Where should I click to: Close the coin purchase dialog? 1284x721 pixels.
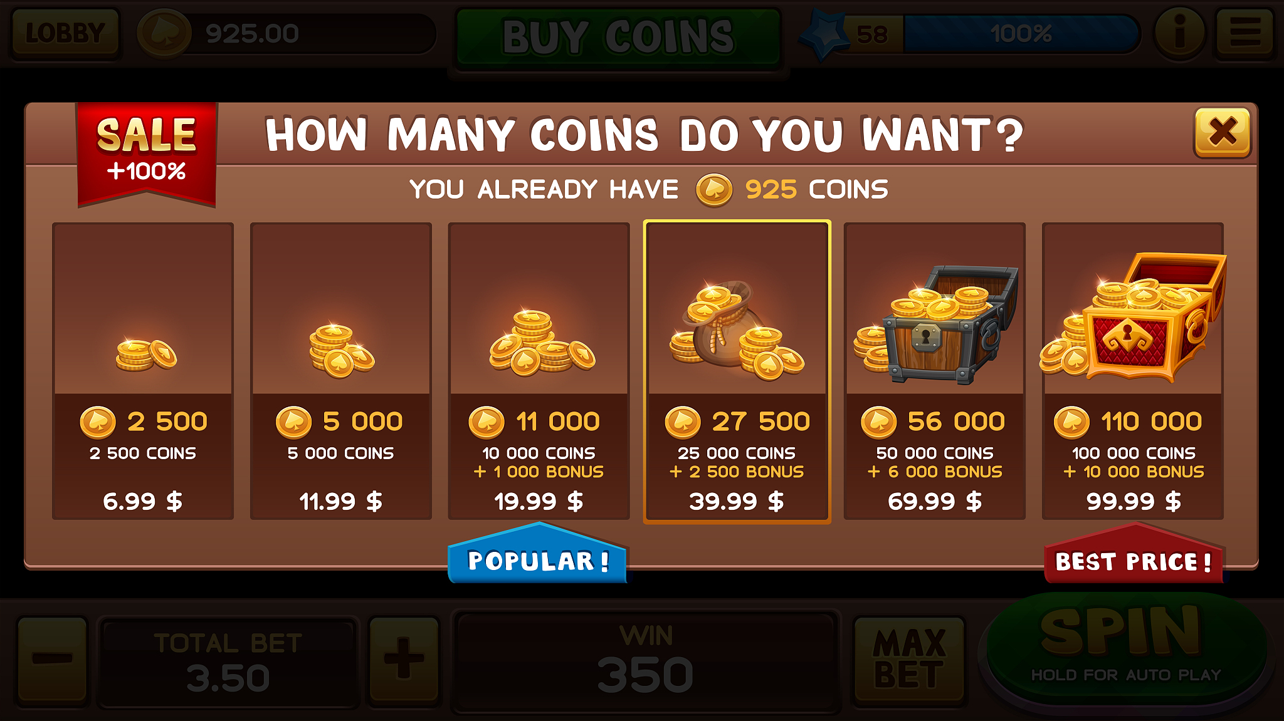(x=1222, y=132)
